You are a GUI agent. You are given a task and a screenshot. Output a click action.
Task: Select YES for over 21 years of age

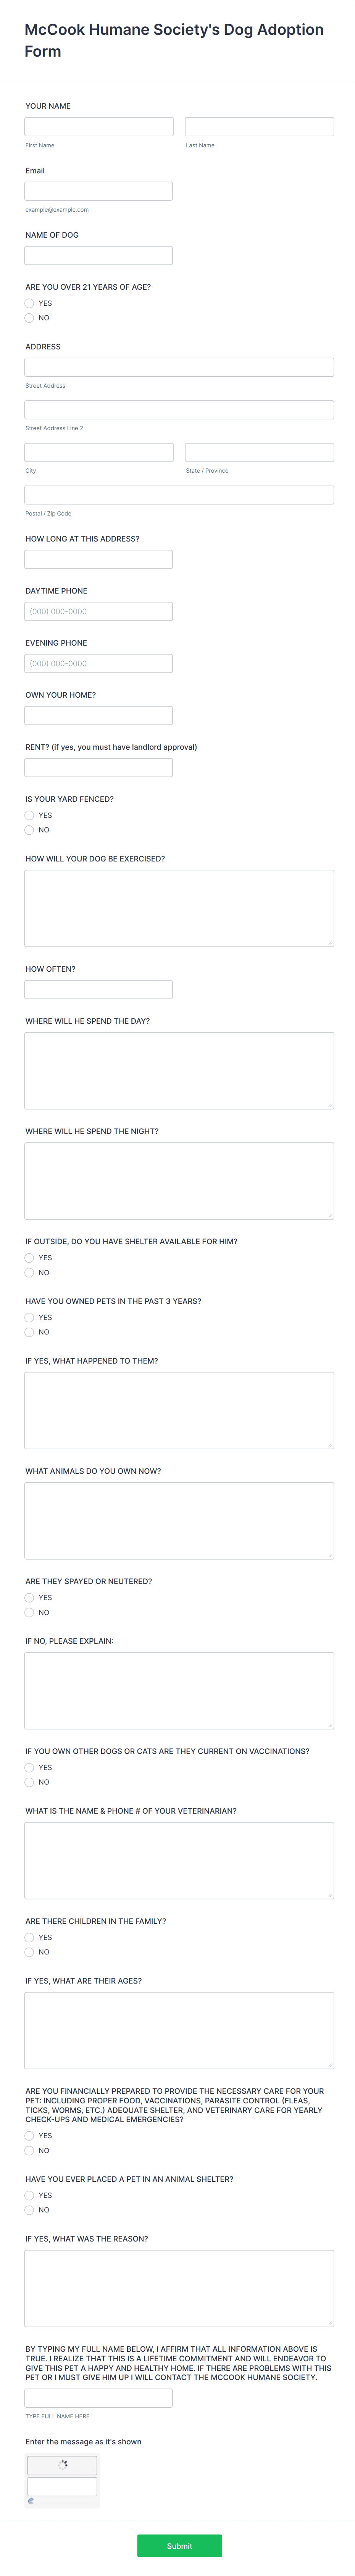tap(29, 303)
